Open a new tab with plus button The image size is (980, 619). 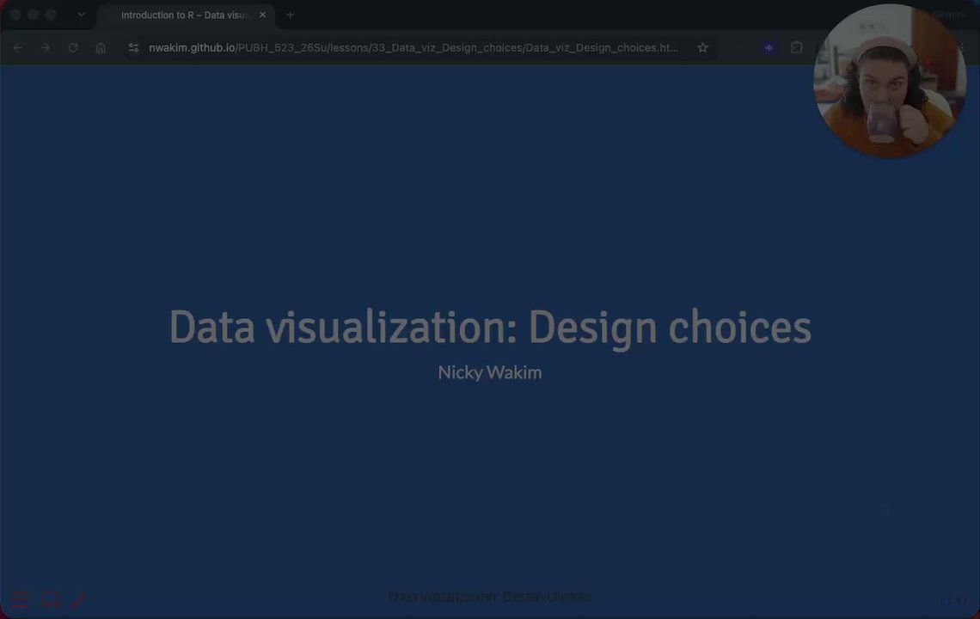coord(290,15)
